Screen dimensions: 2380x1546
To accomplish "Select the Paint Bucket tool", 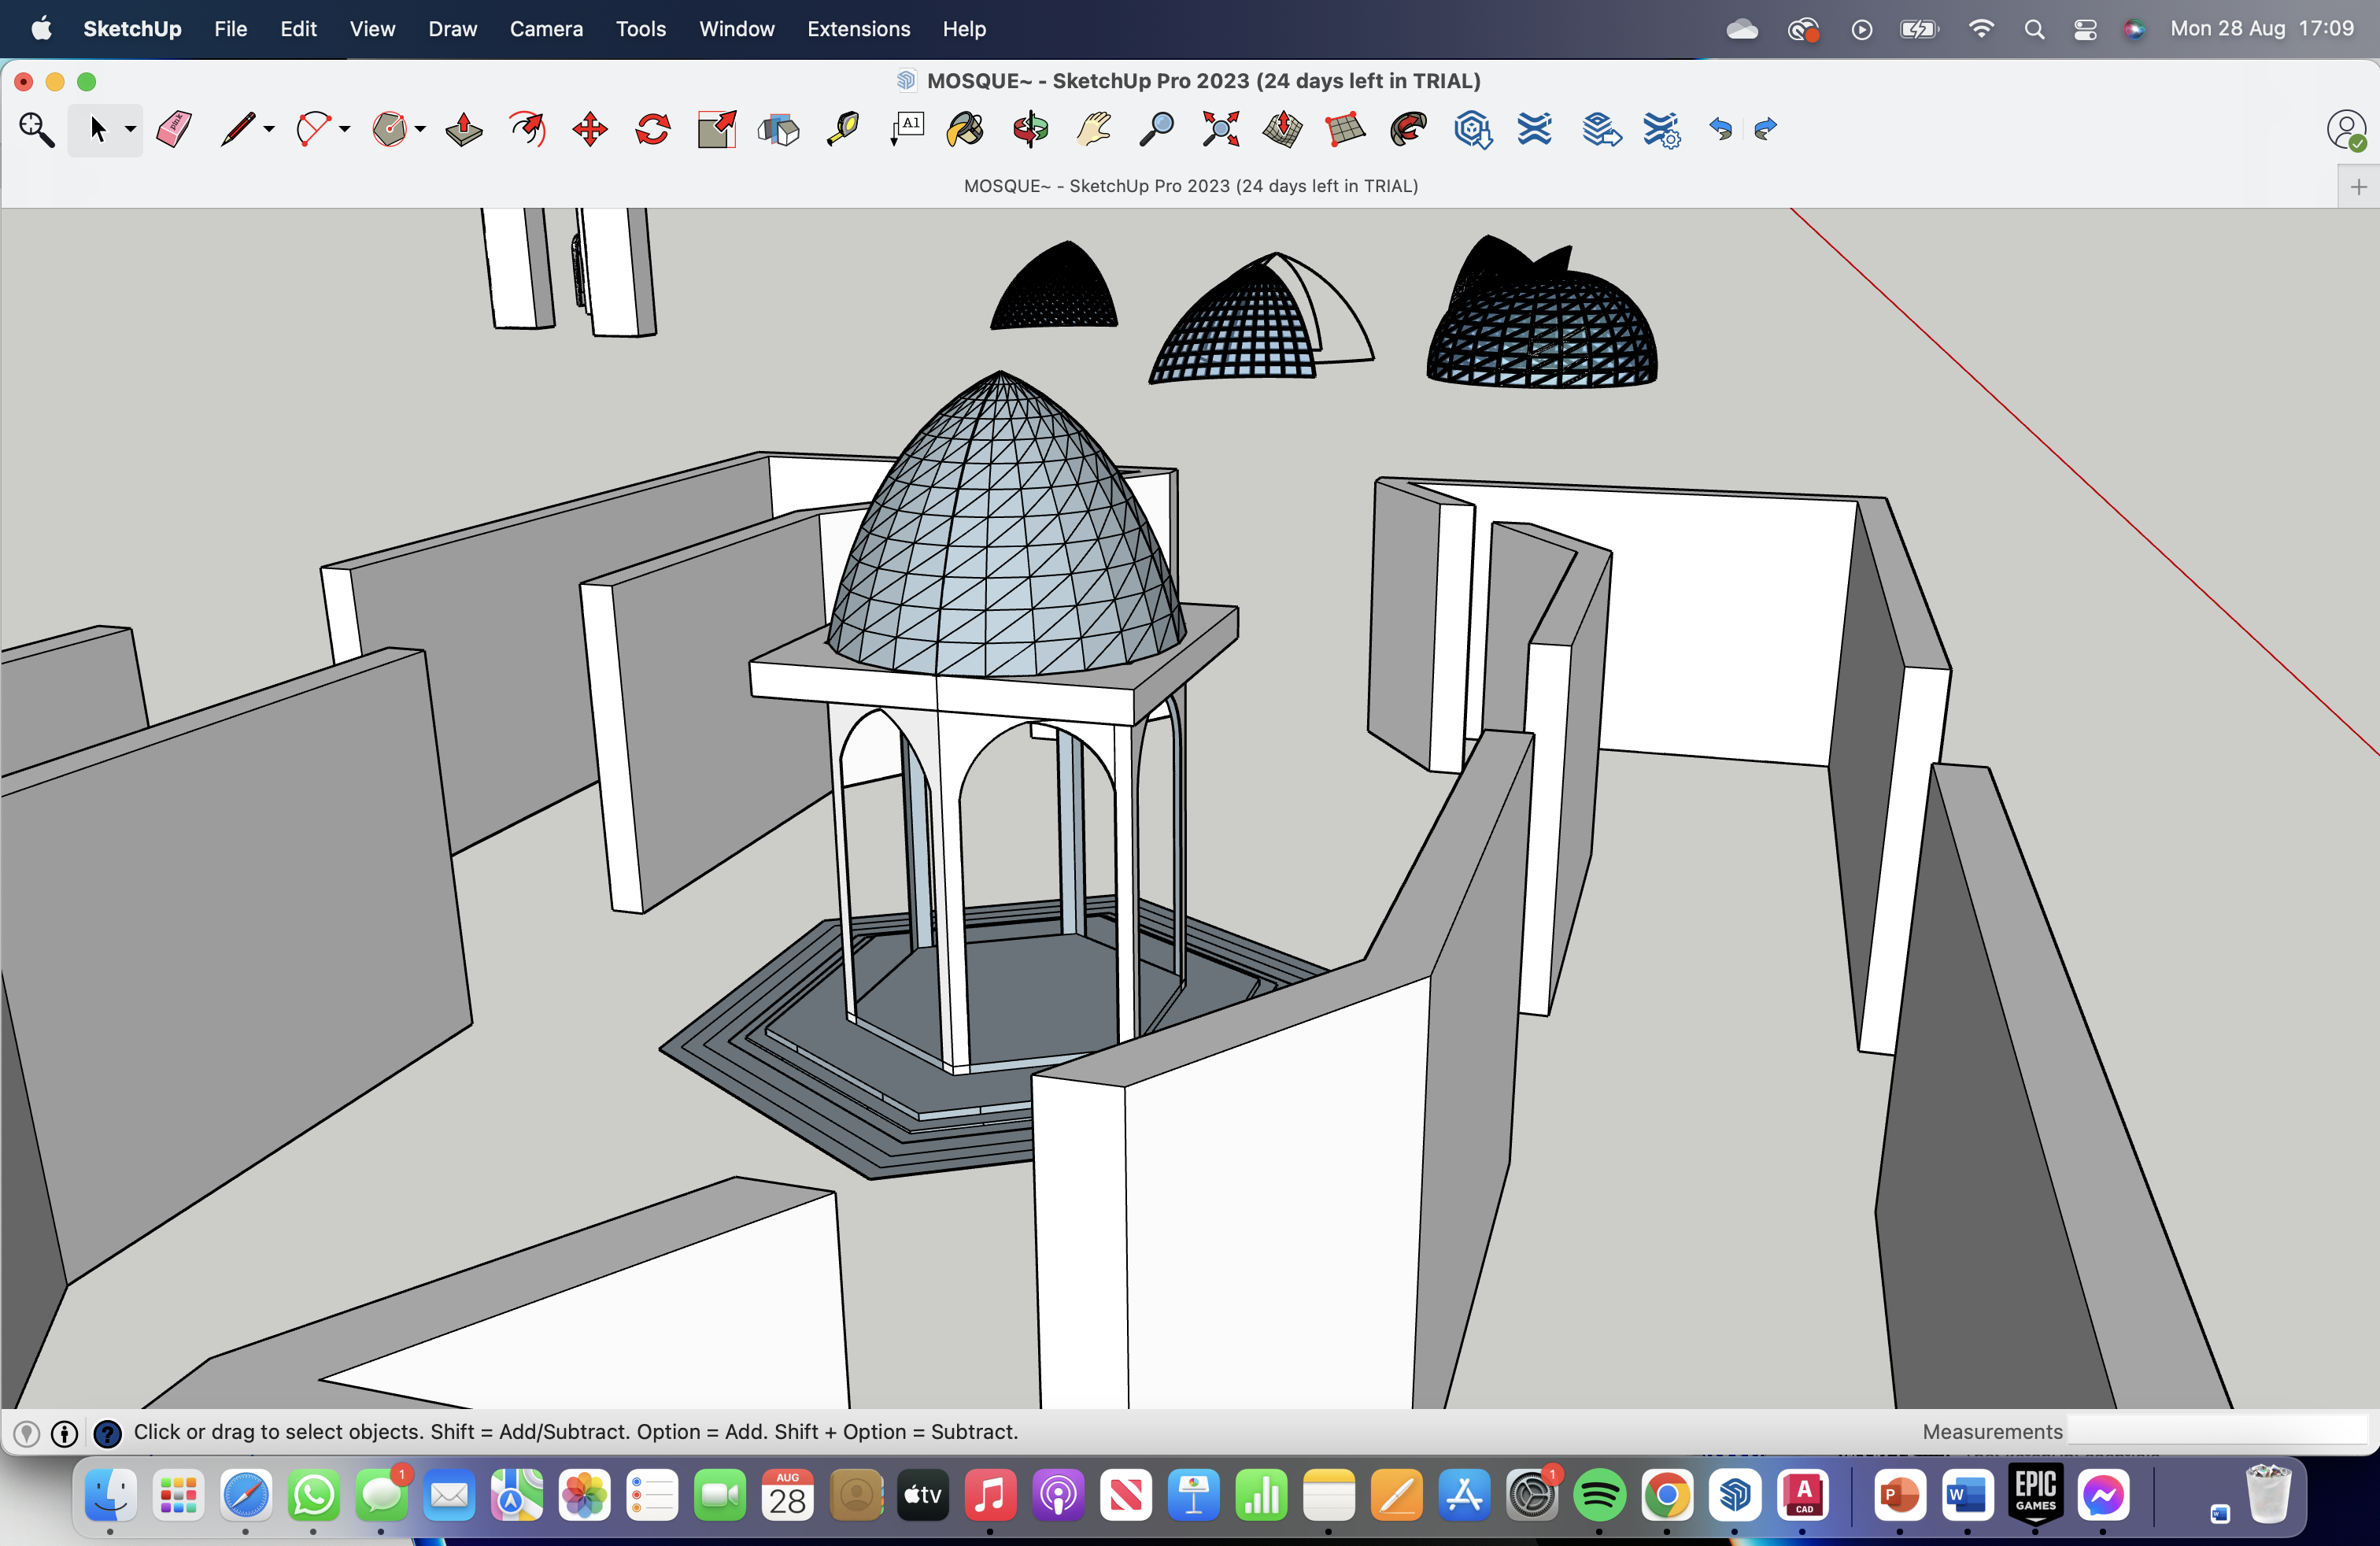I will click(x=965, y=130).
